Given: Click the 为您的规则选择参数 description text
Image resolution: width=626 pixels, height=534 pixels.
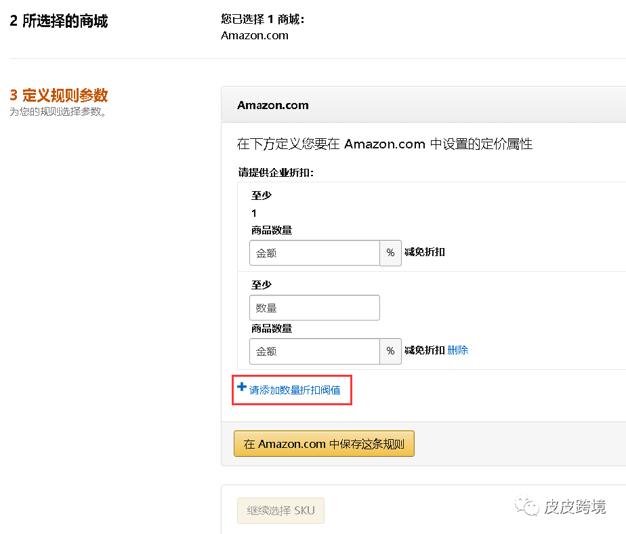Looking at the screenshot, I should pos(58,112).
